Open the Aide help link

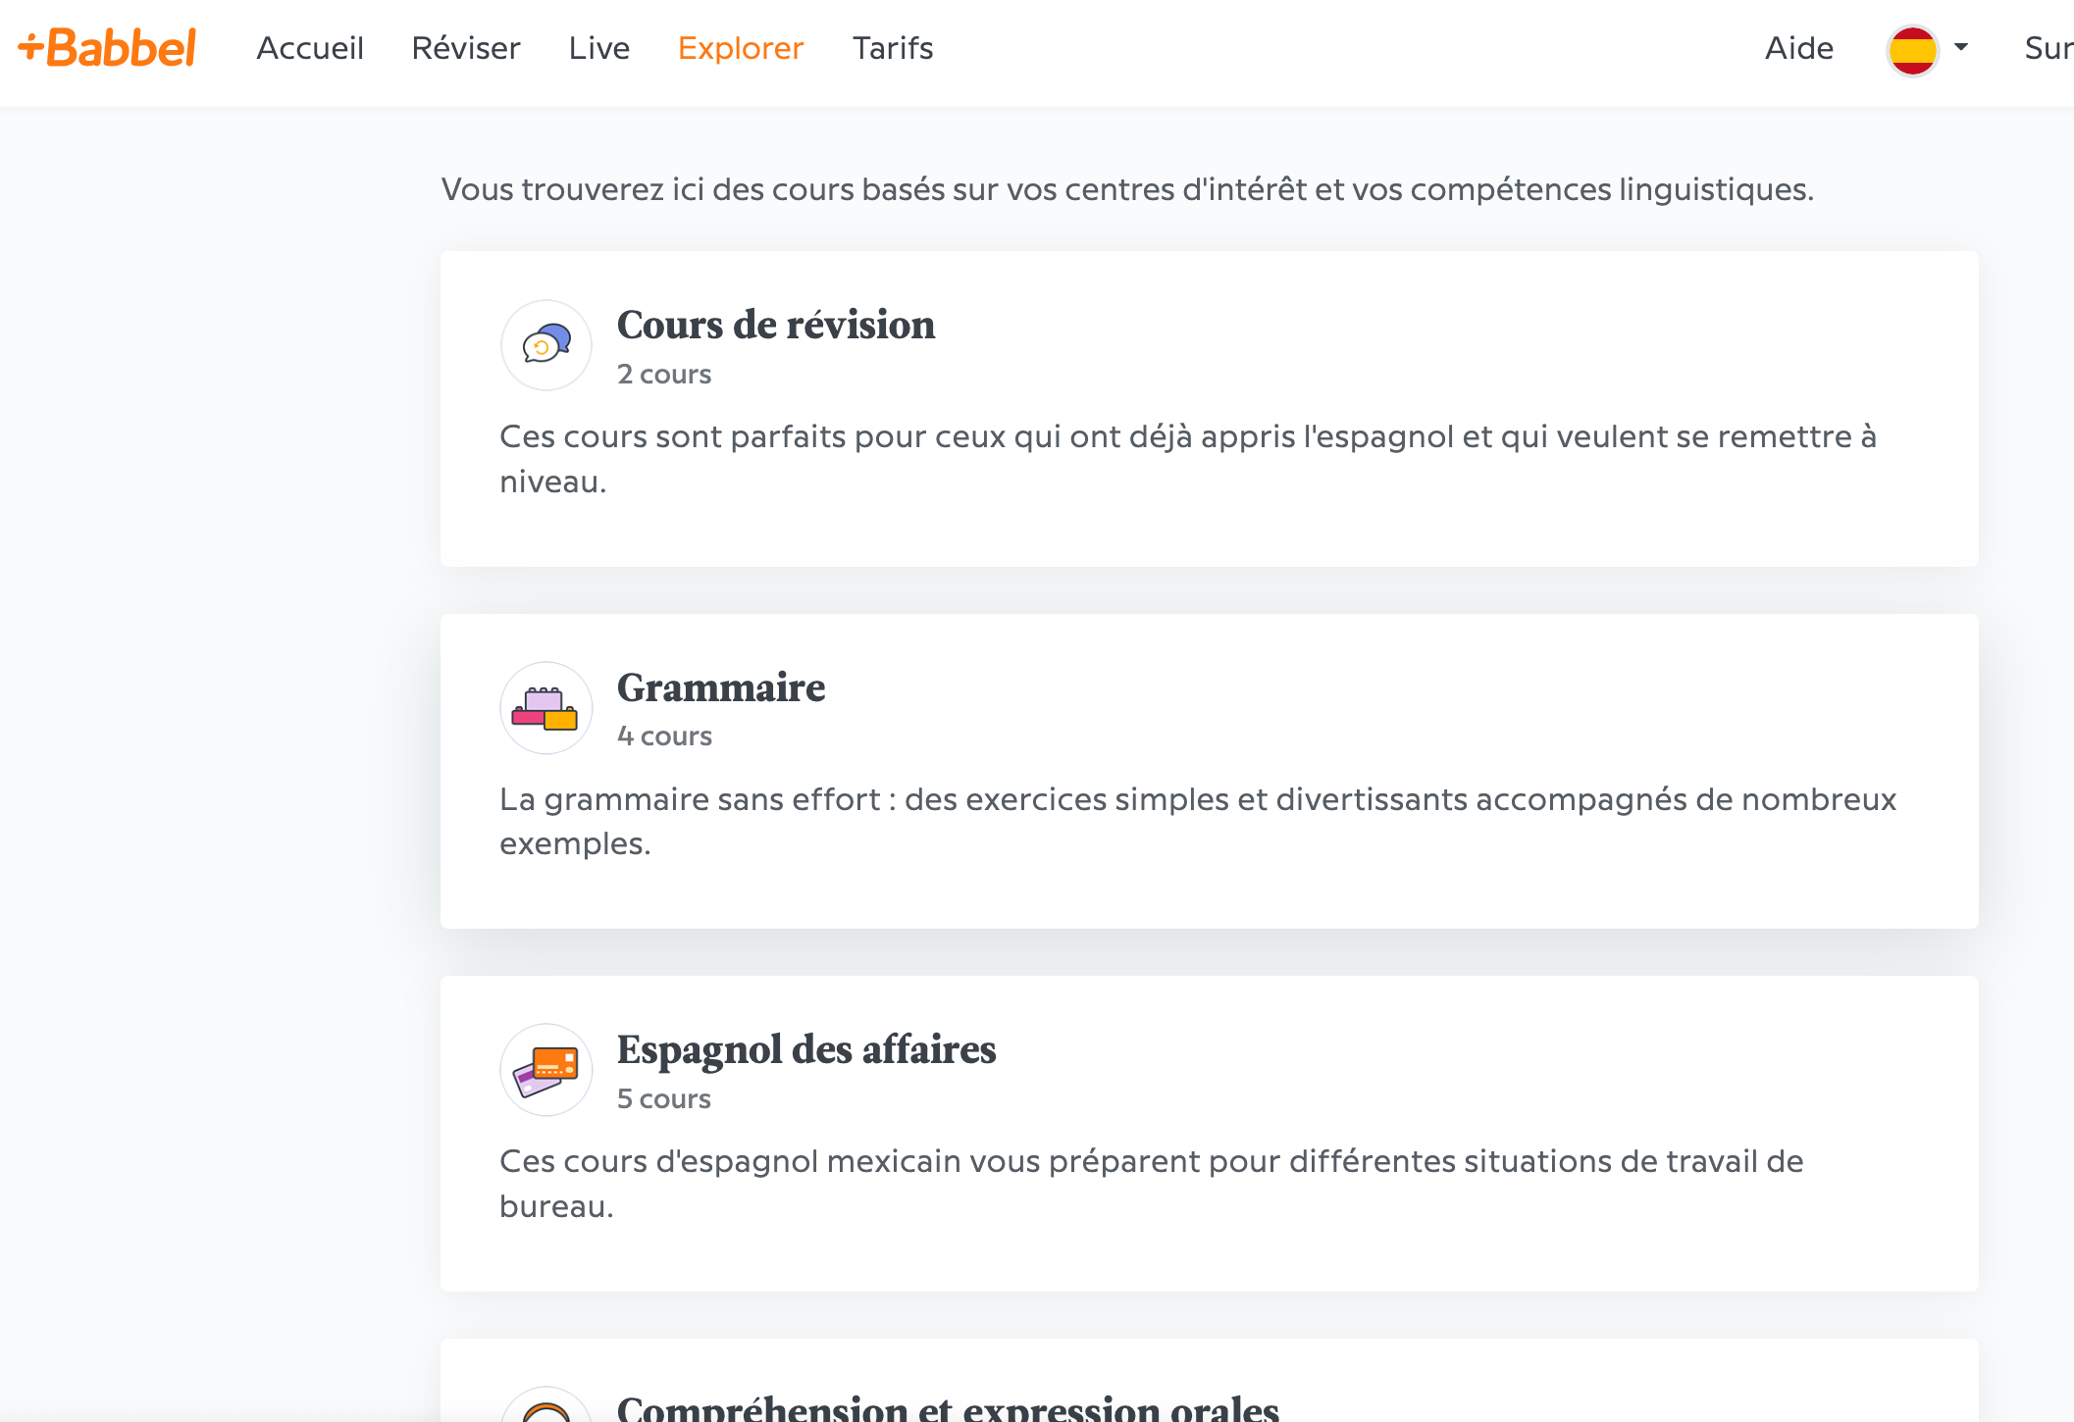click(1799, 48)
